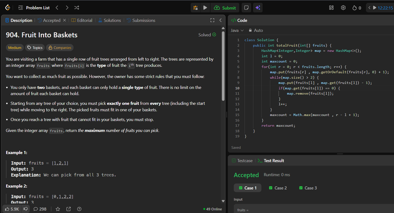Go to the next problem arrow
This screenshot has width=394, height=213.
(x=67, y=8)
